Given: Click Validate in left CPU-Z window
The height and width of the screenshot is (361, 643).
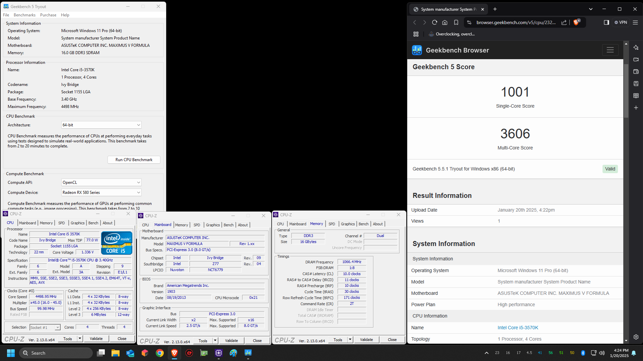Looking at the screenshot, I should click(96, 339).
